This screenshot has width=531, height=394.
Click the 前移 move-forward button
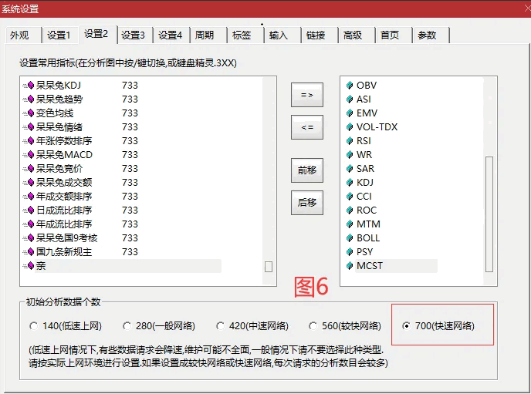tap(307, 170)
